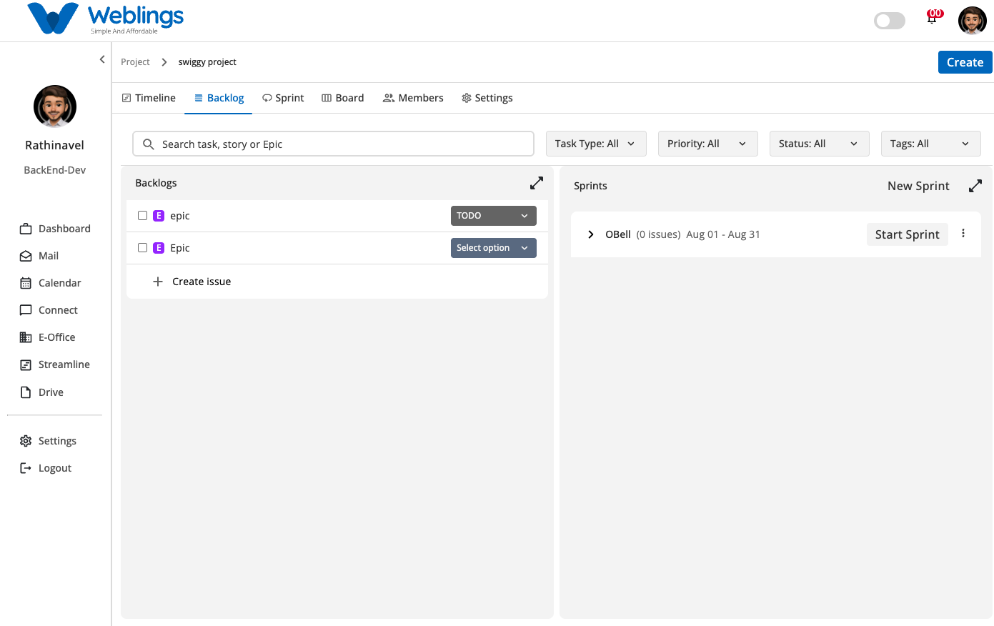The width and height of the screenshot is (994, 626).
Task: Click the purple icon of the capitalized Epic row
Action: (159, 248)
